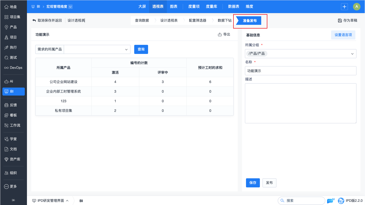Open the user avatar menu
The height and width of the screenshot is (205, 365).
[356, 7]
